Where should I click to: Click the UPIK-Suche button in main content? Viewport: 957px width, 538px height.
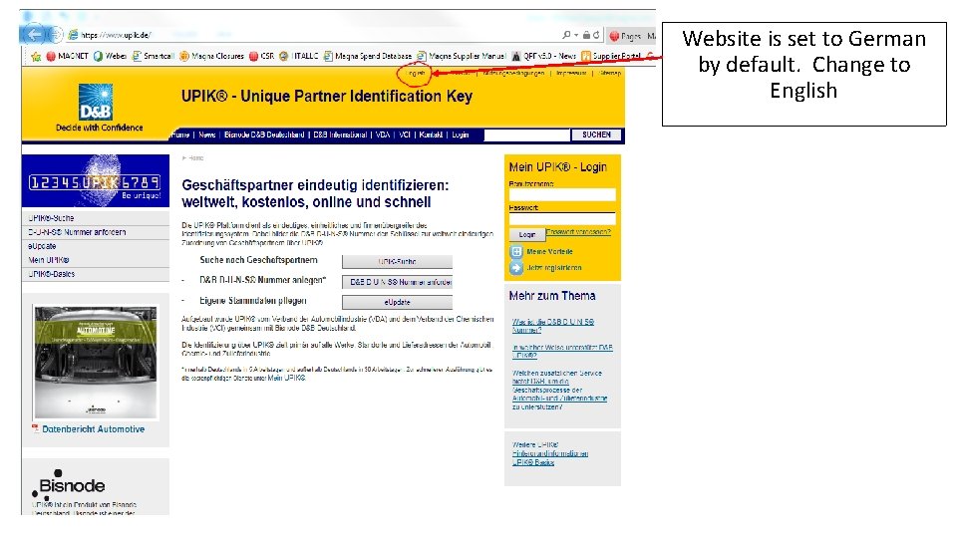(397, 262)
